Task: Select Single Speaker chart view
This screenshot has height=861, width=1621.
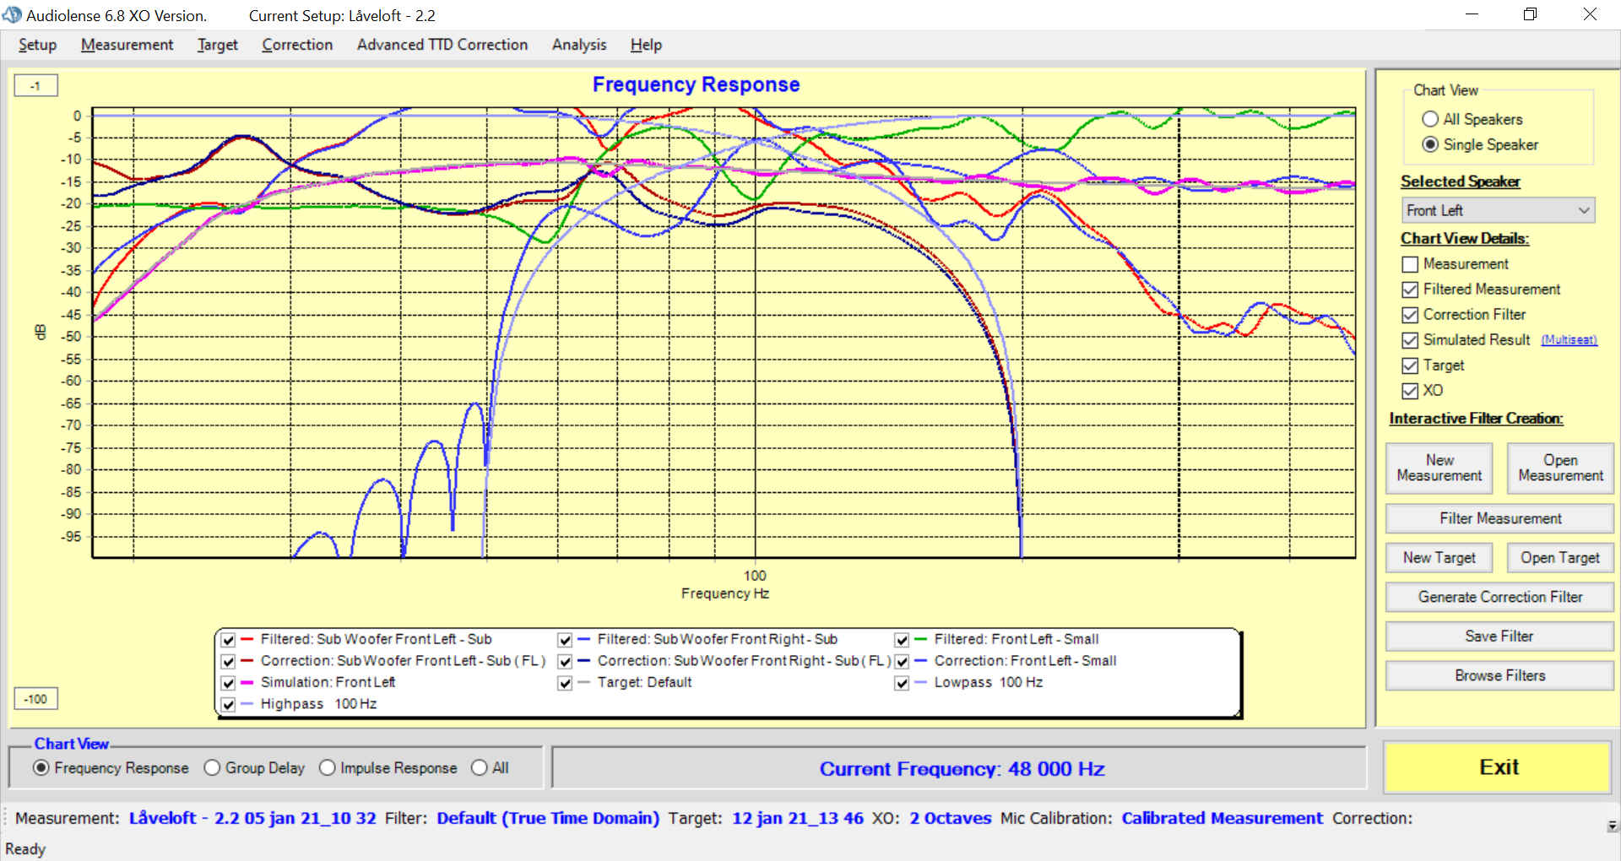Action: pos(1430,144)
